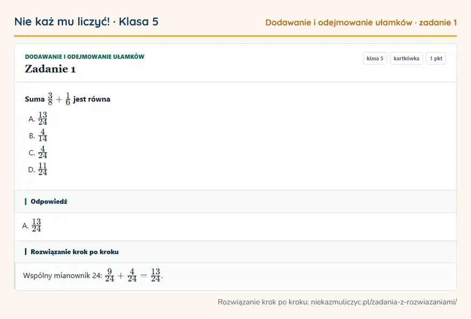Collapse the 'Odpowiedź' section header
This screenshot has height=319, width=471.
236,201
